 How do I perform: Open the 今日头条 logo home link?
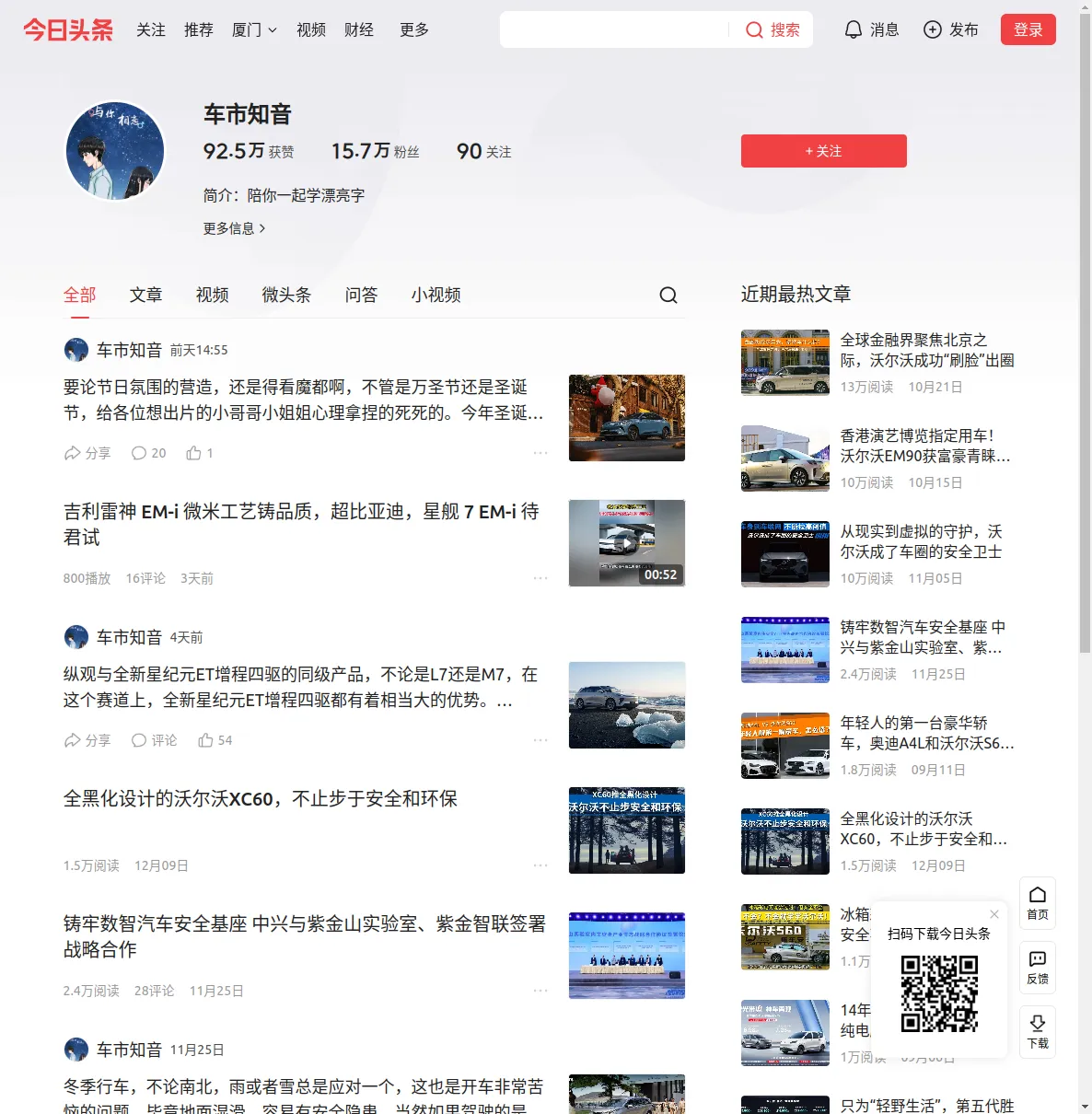(68, 29)
